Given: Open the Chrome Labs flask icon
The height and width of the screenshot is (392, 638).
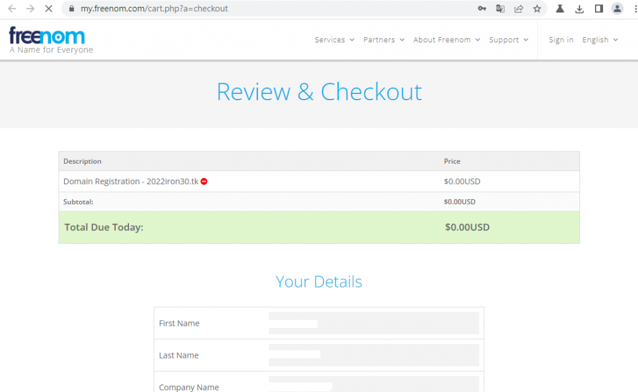Looking at the screenshot, I should (x=560, y=9).
